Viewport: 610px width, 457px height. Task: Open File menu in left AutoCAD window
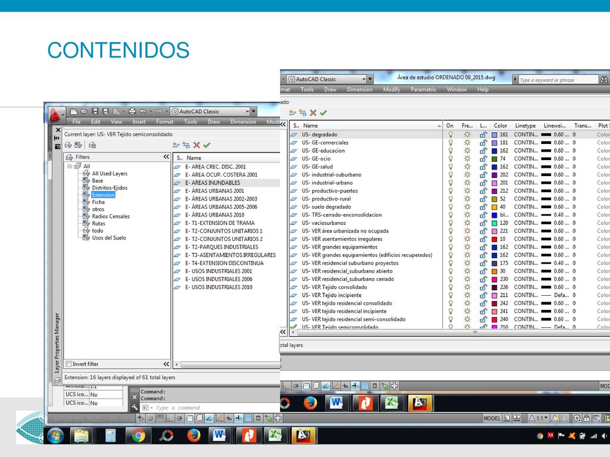click(x=76, y=121)
